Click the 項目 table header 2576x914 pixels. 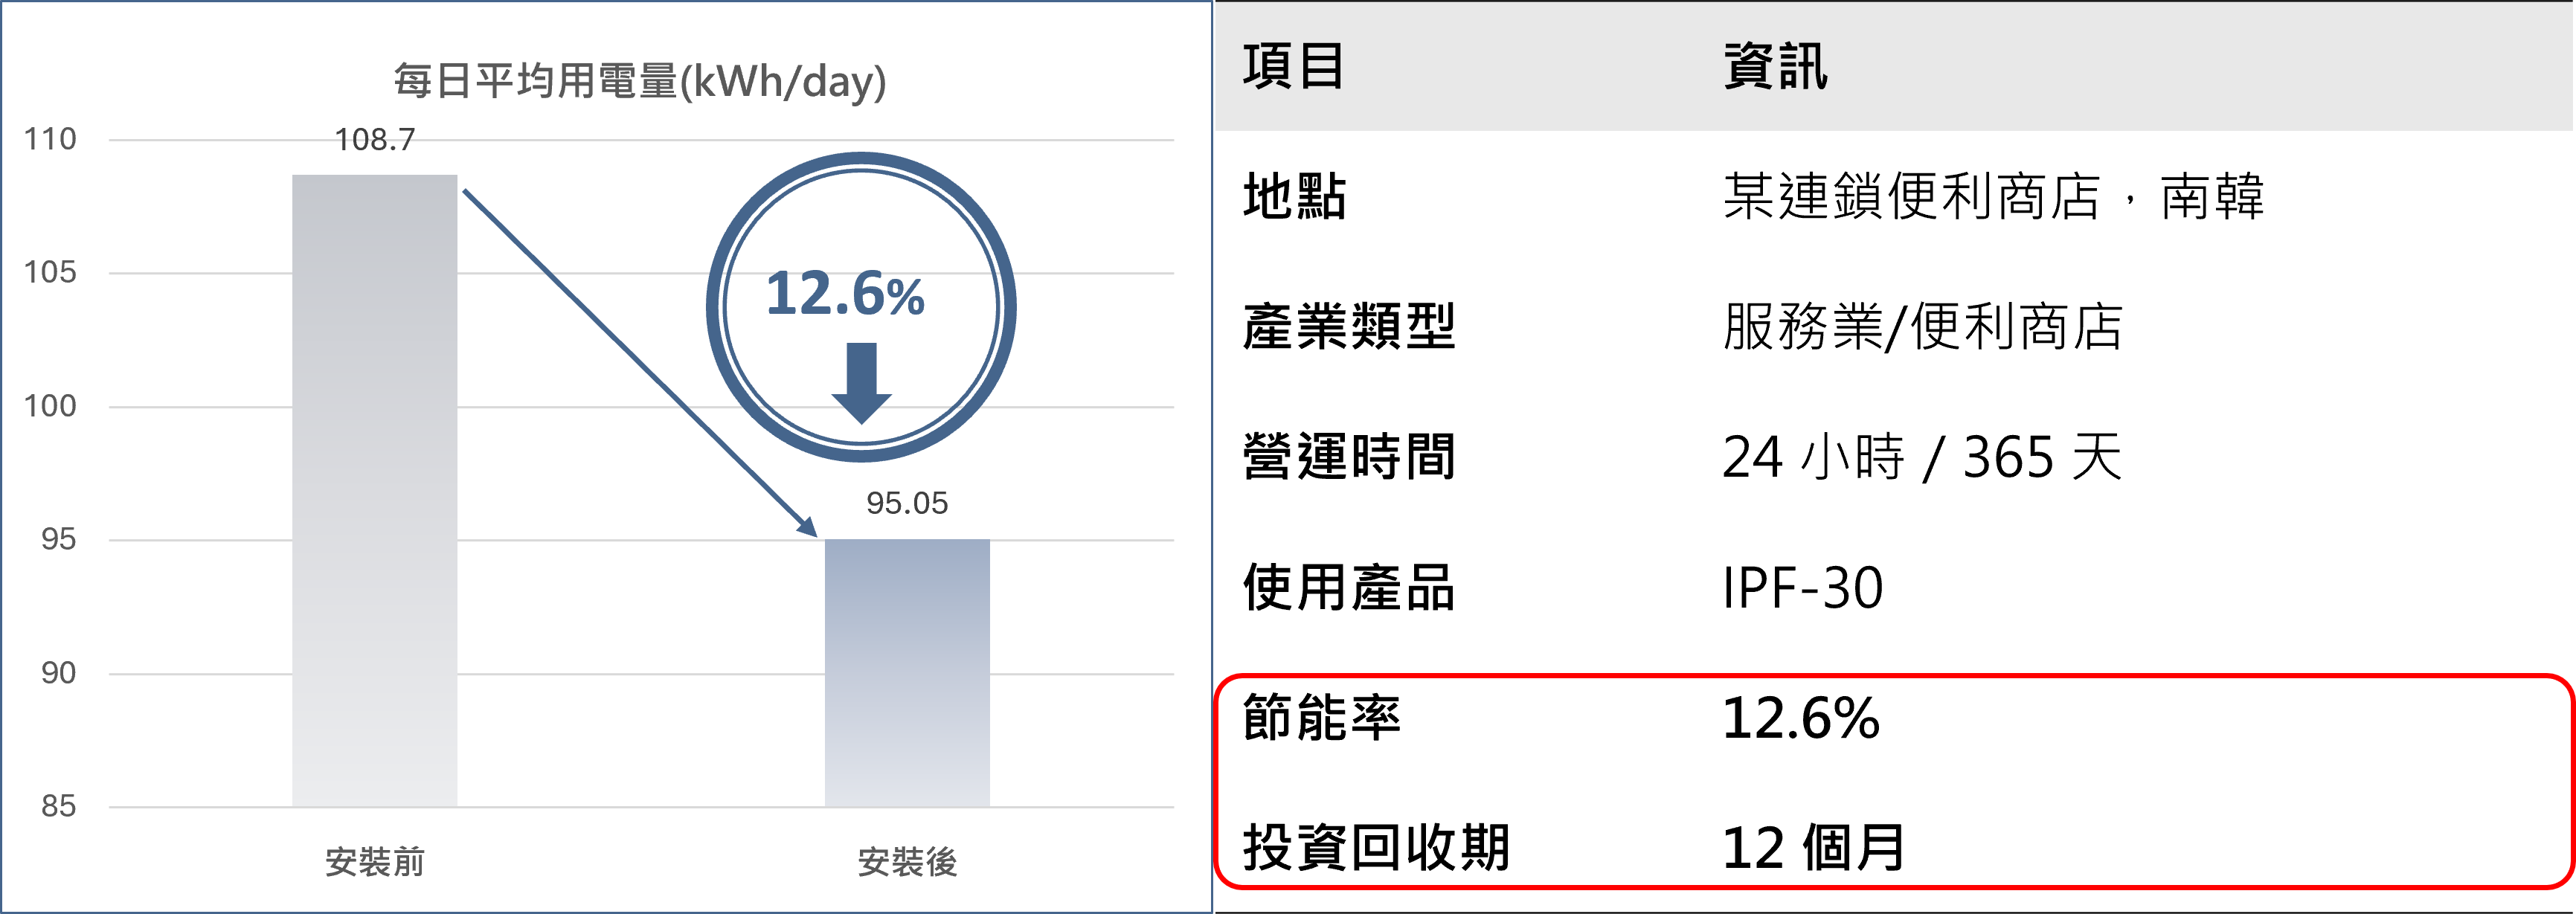click(1293, 67)
